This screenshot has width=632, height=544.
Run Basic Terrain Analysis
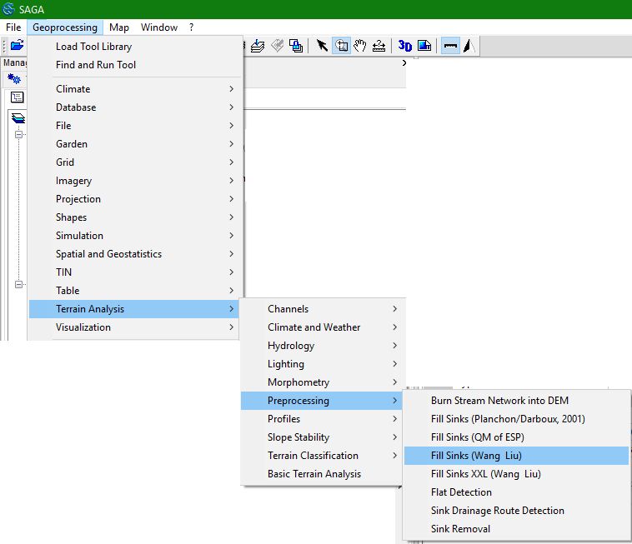coord(323,474)
